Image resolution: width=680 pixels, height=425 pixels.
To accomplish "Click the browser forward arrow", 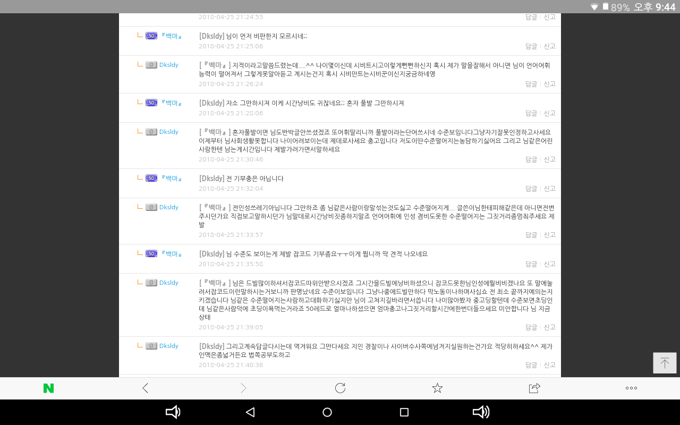I will point(243,388).
